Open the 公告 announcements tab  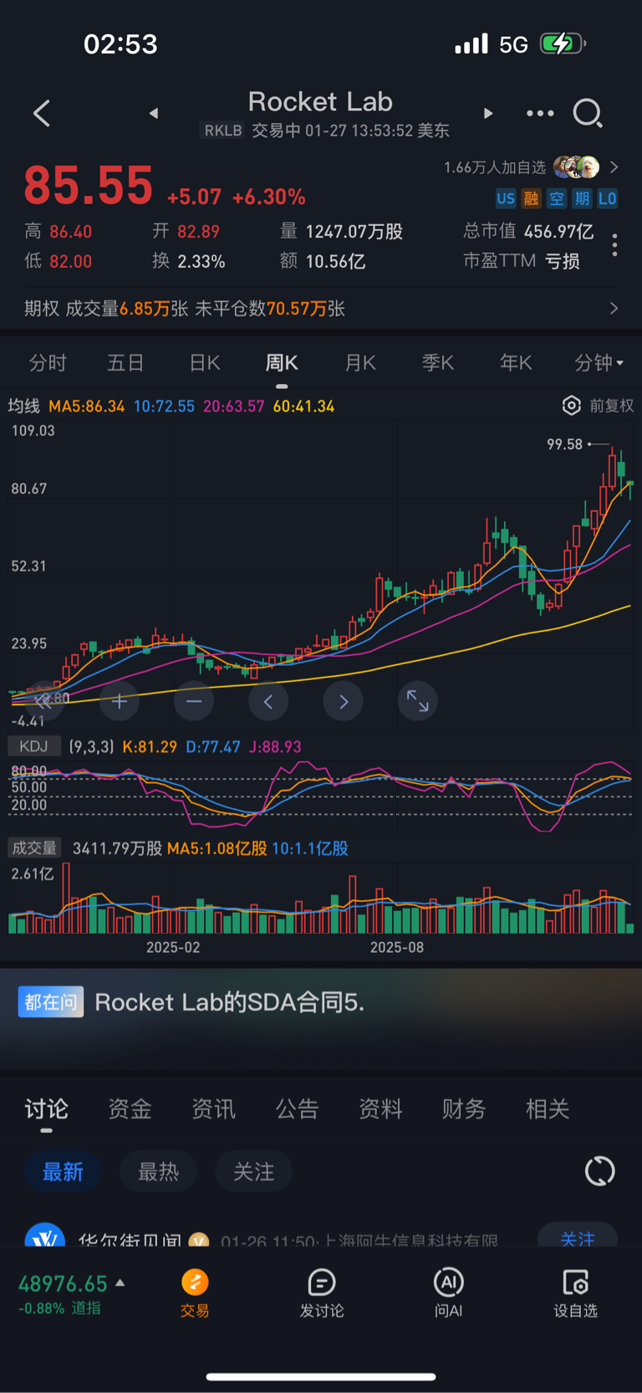(x=297, y=1109)
